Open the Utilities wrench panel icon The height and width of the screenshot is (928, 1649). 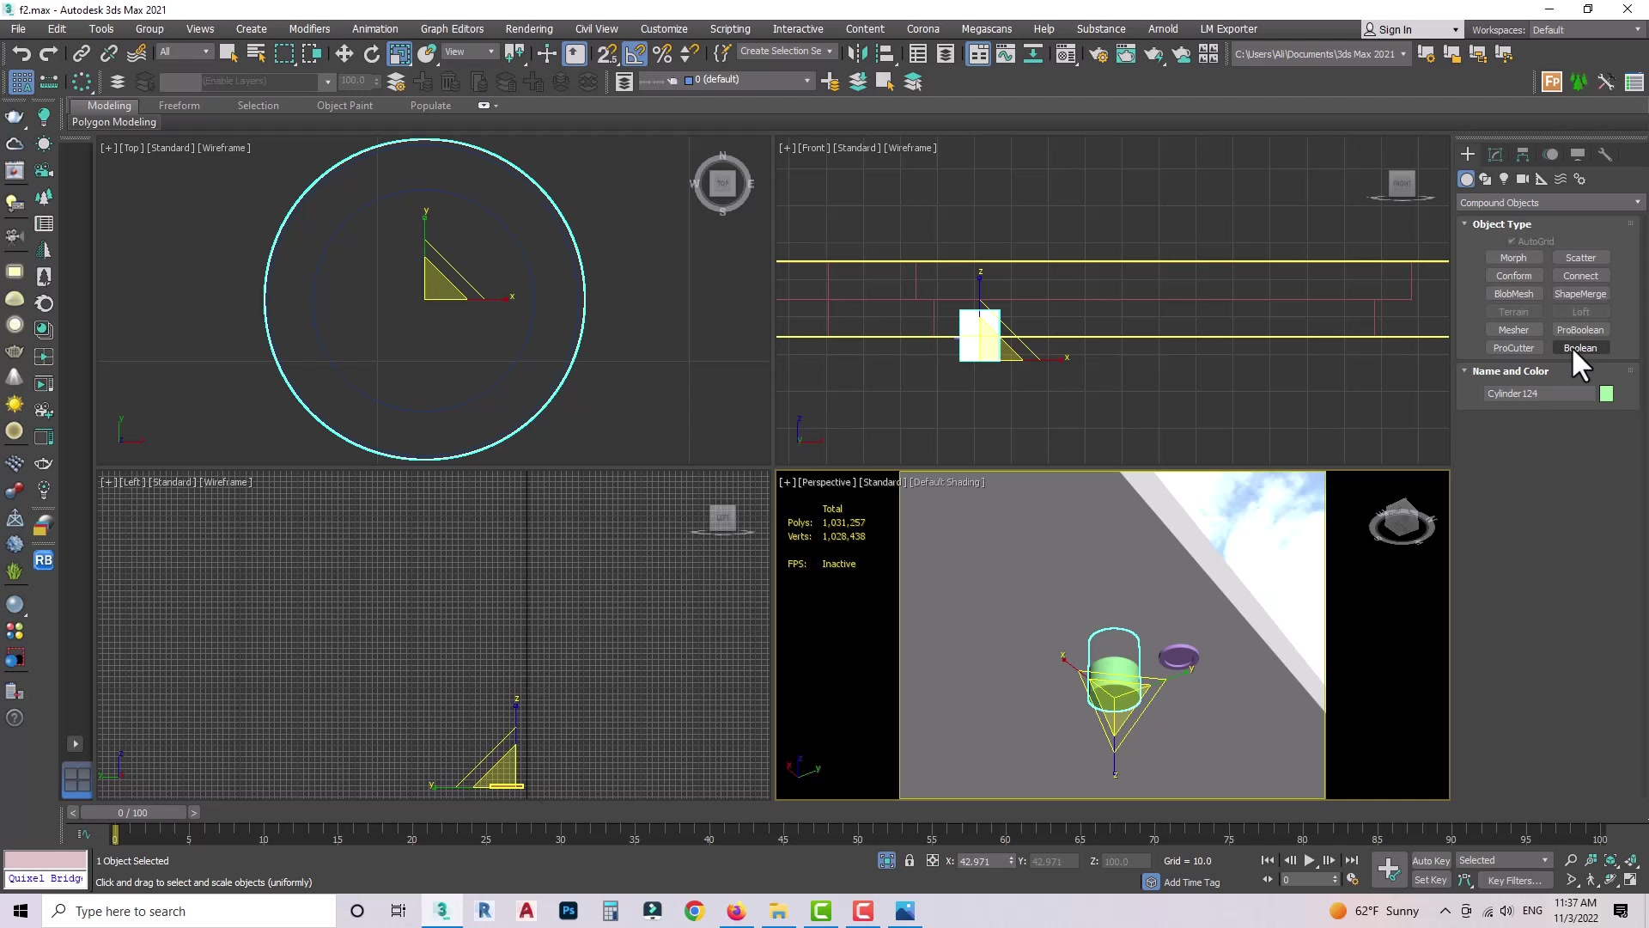coord(1605,155)
